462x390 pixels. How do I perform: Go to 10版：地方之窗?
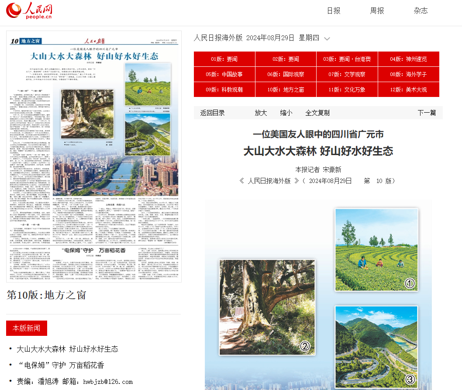(x=286, y=90)
